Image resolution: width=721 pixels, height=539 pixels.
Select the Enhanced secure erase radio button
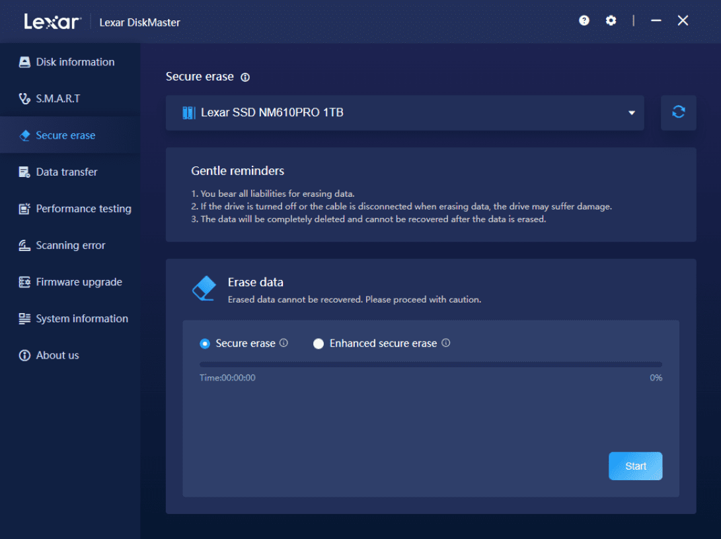pyautogui.click(x=318, y=343)
